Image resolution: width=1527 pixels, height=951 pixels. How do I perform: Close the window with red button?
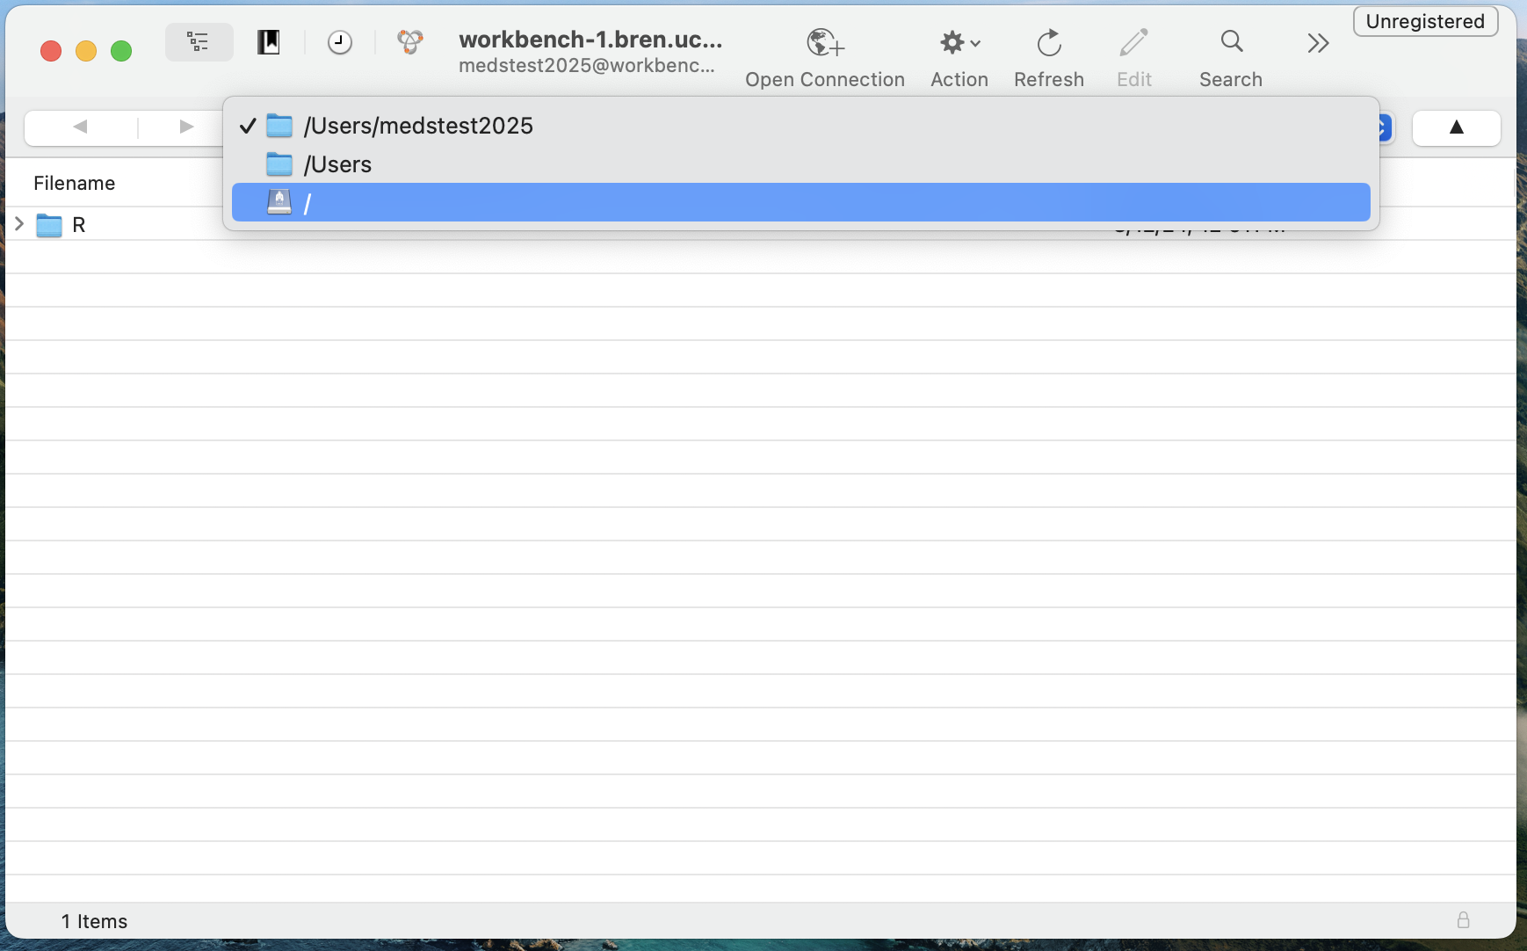tap(51, 51)
